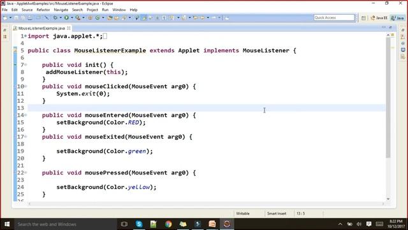408x230 pixels.
Task: Click the Print toolbar icon
Action: pos(30,18)
